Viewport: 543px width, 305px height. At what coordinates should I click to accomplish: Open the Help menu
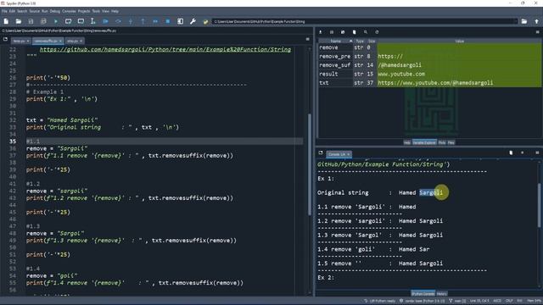pyautogui.click(x=115, y=11)
